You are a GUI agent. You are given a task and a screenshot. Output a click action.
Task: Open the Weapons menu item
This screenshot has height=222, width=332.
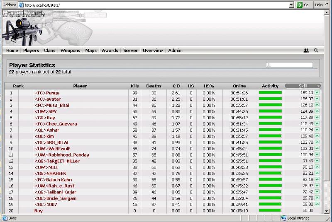tap(70, 50)
